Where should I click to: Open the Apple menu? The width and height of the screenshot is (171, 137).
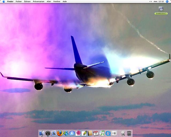click(x=3, y=2)
